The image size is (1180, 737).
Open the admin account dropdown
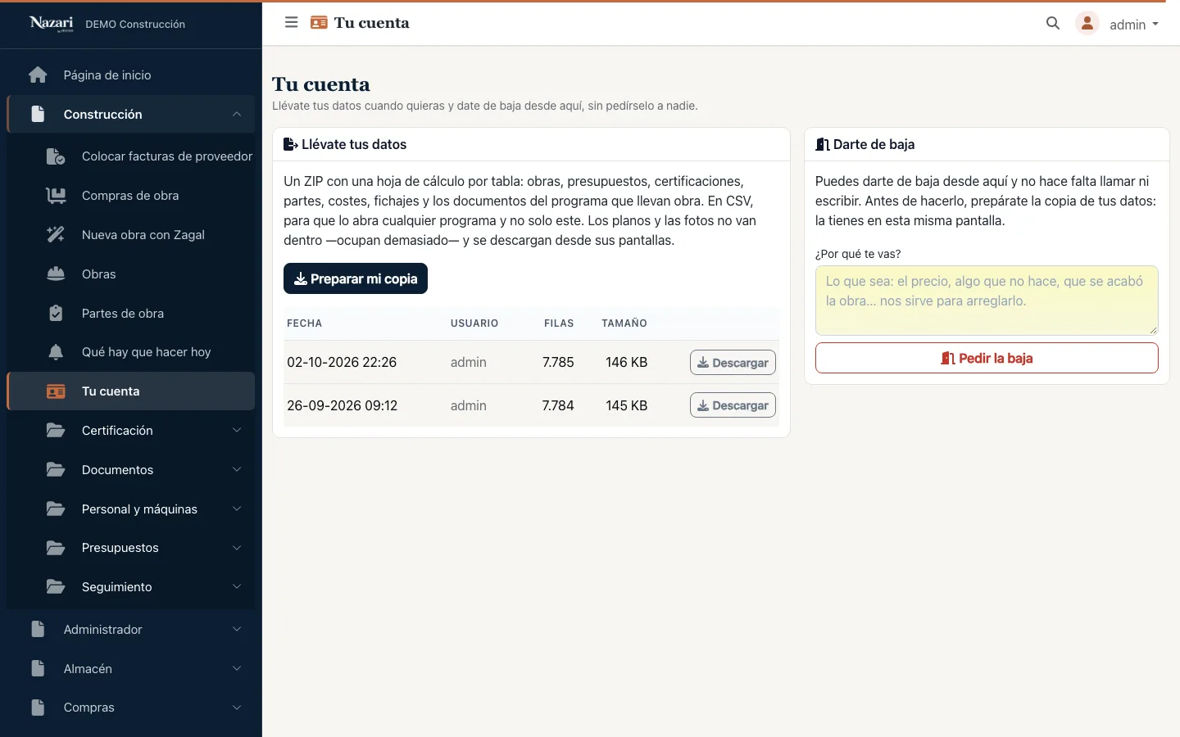click(1133, 25)
